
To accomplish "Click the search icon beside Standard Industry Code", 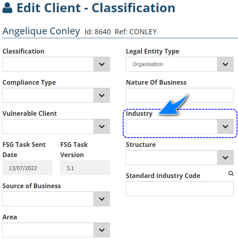I will coord(231,173).
